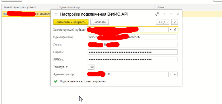This screenshot has height=104, width=222.
Task: Click the Пароль field label
Action: (59, 52)
